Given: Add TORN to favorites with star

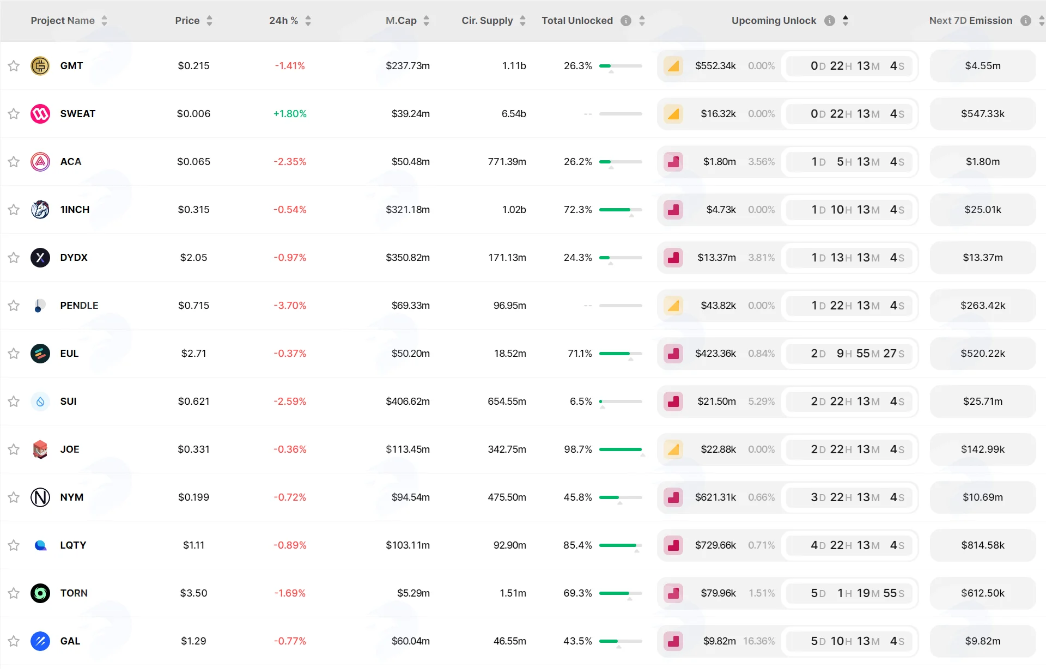Looking at the screenshot, I should [14, 593].
